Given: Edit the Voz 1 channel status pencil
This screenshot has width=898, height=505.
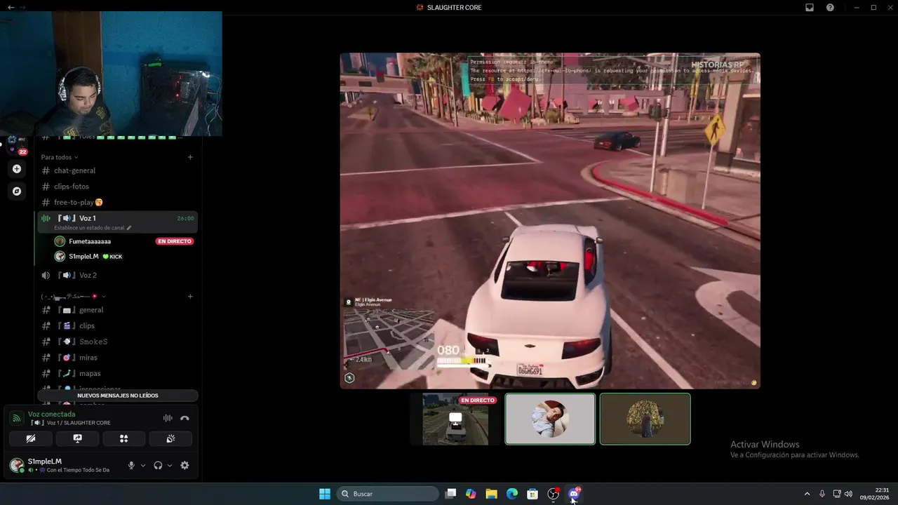Looking at the screenshot, I should click(x=129, y=228).
